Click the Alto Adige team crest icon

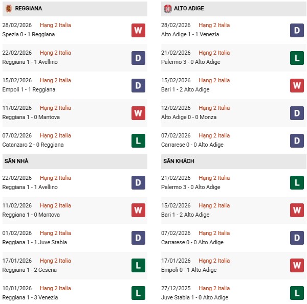[x=168, y=9]
